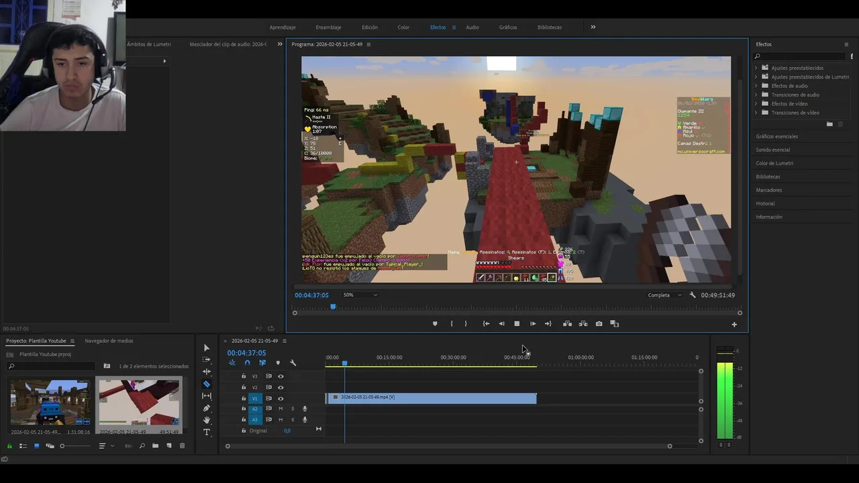859x483 pixels.
Task: Switch project panel to icon view
Action: point(36,446)
